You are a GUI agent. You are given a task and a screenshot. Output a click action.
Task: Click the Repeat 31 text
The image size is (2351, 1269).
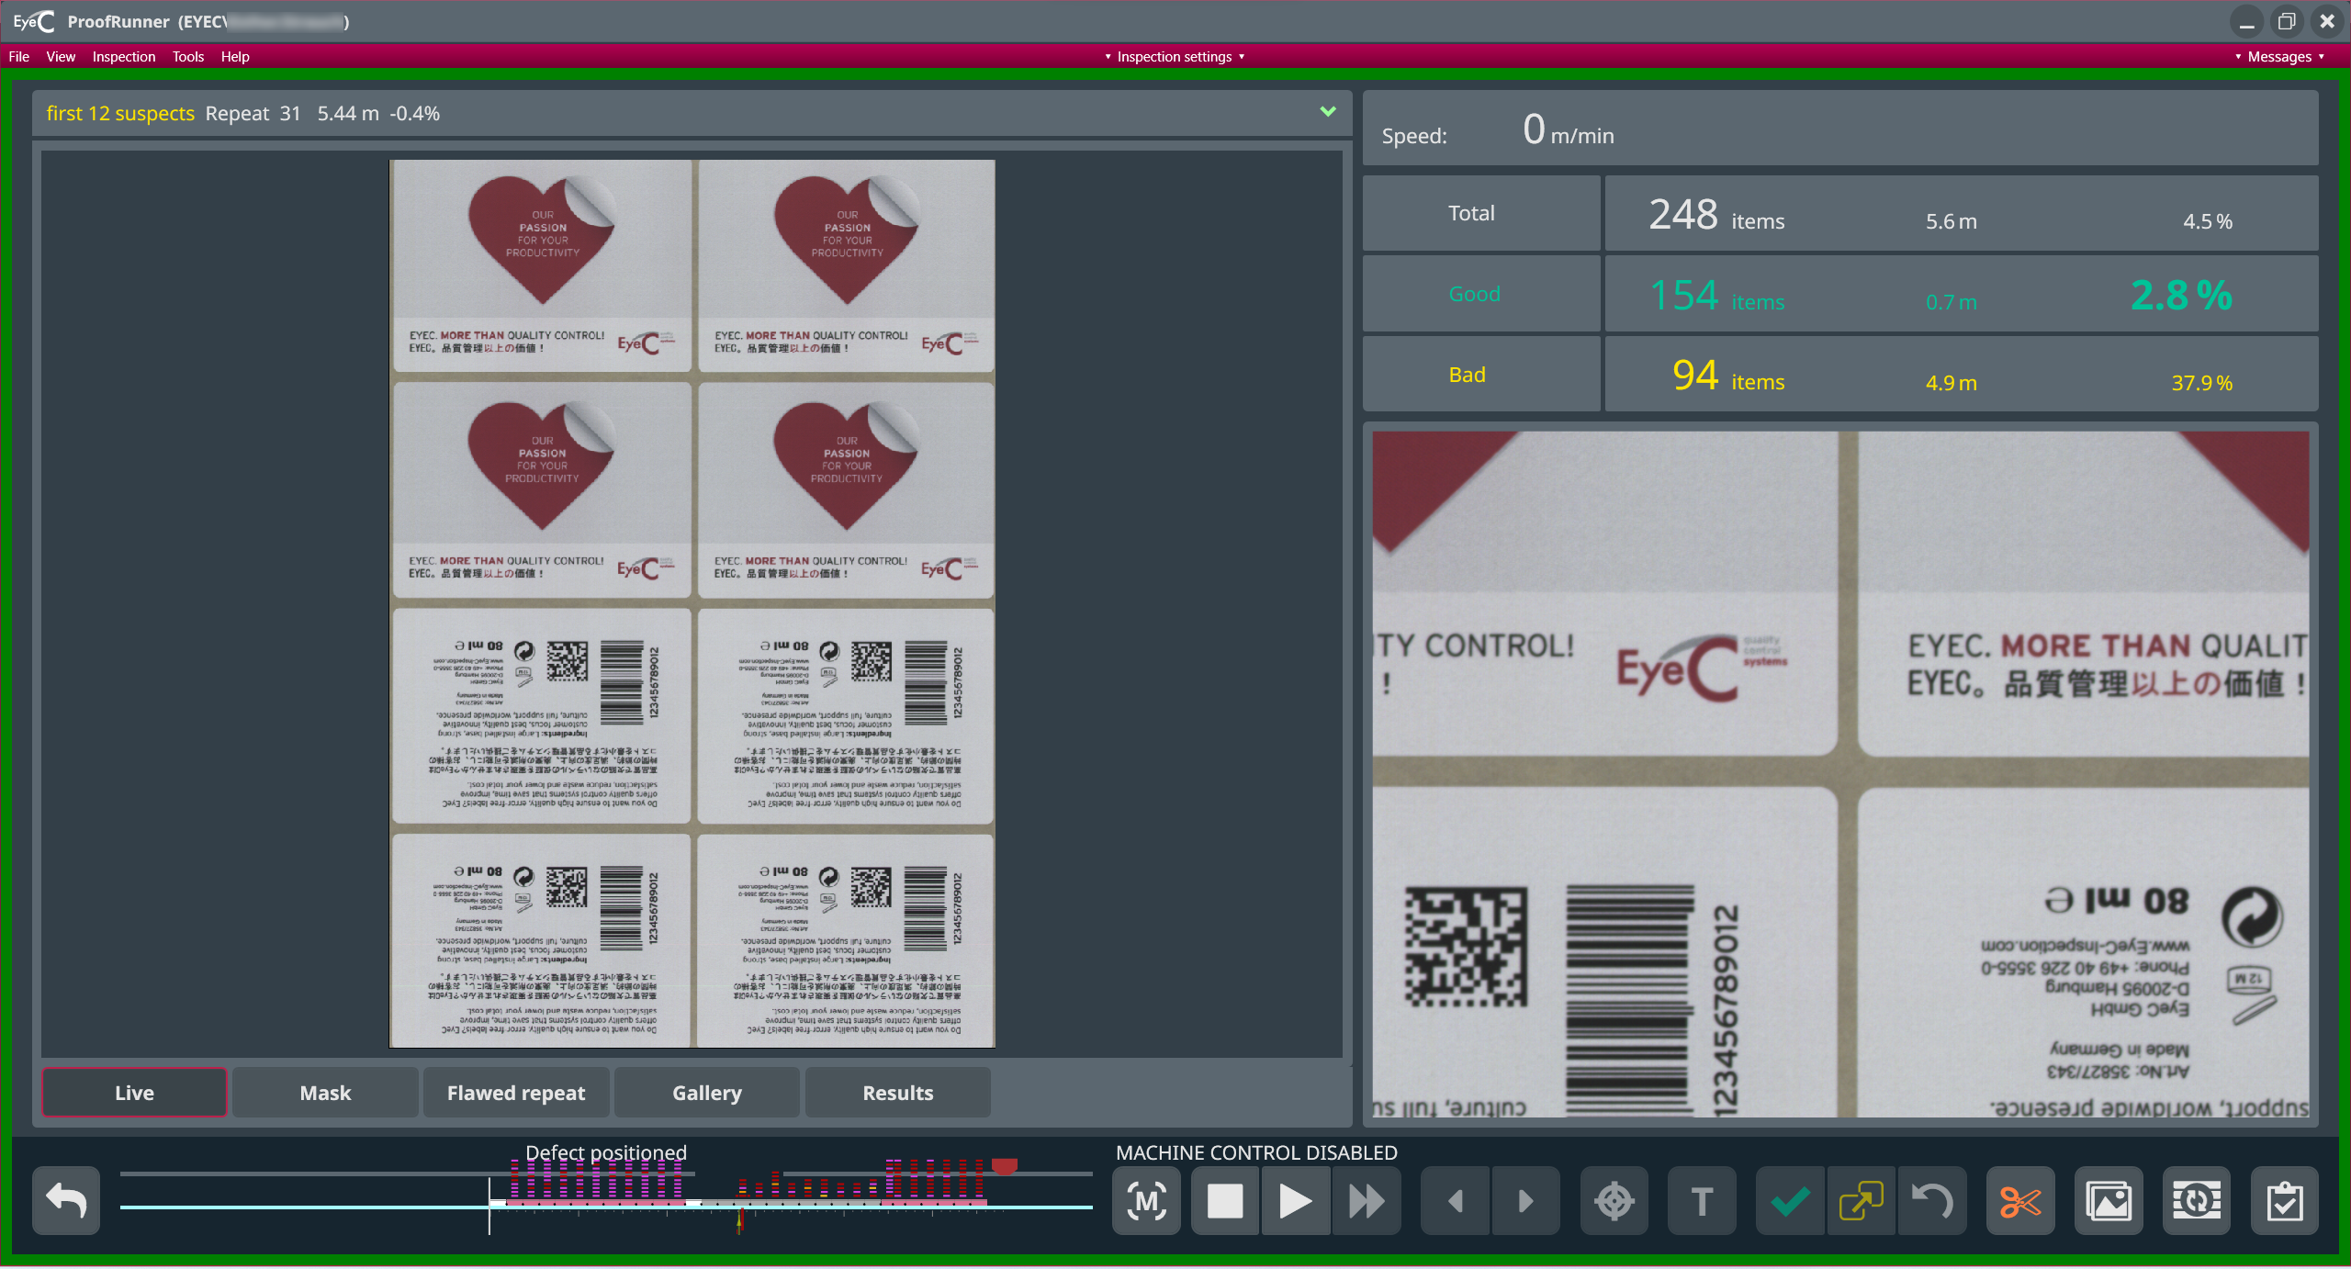point(253,113)
